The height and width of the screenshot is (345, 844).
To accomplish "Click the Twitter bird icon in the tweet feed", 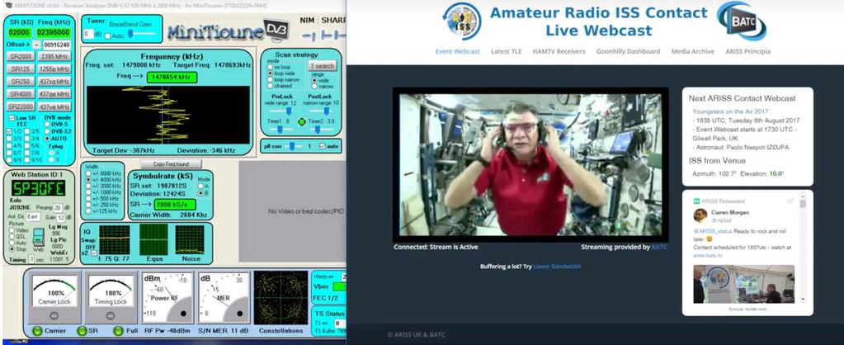I will 790,201.
